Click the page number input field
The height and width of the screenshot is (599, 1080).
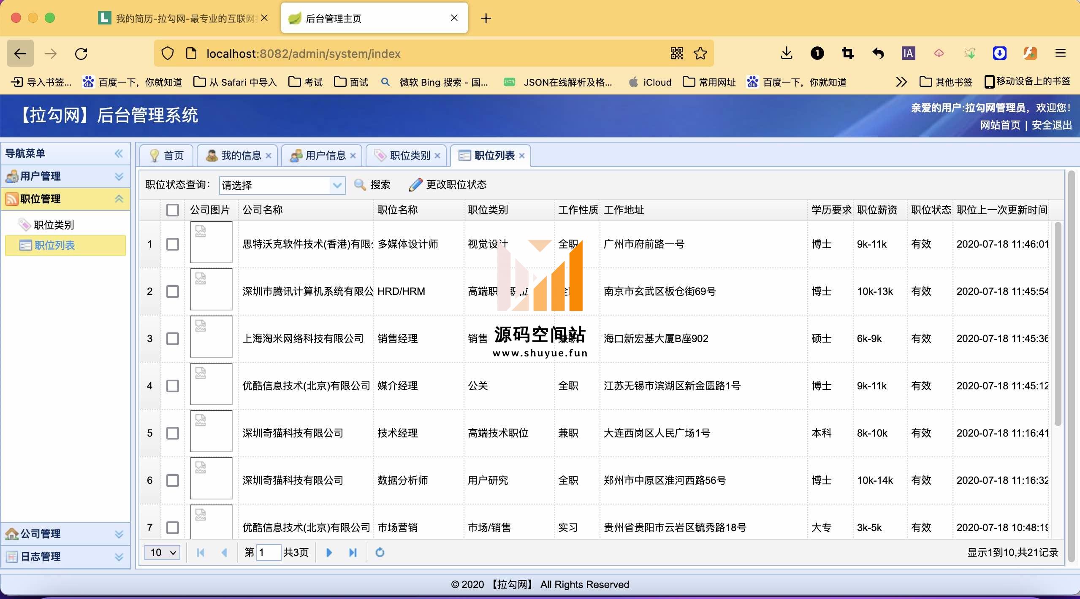(268, 552)
